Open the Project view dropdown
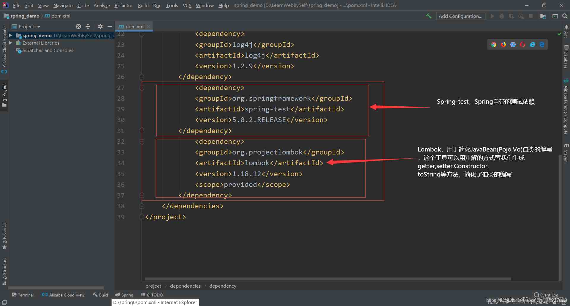 pos(39,27)
